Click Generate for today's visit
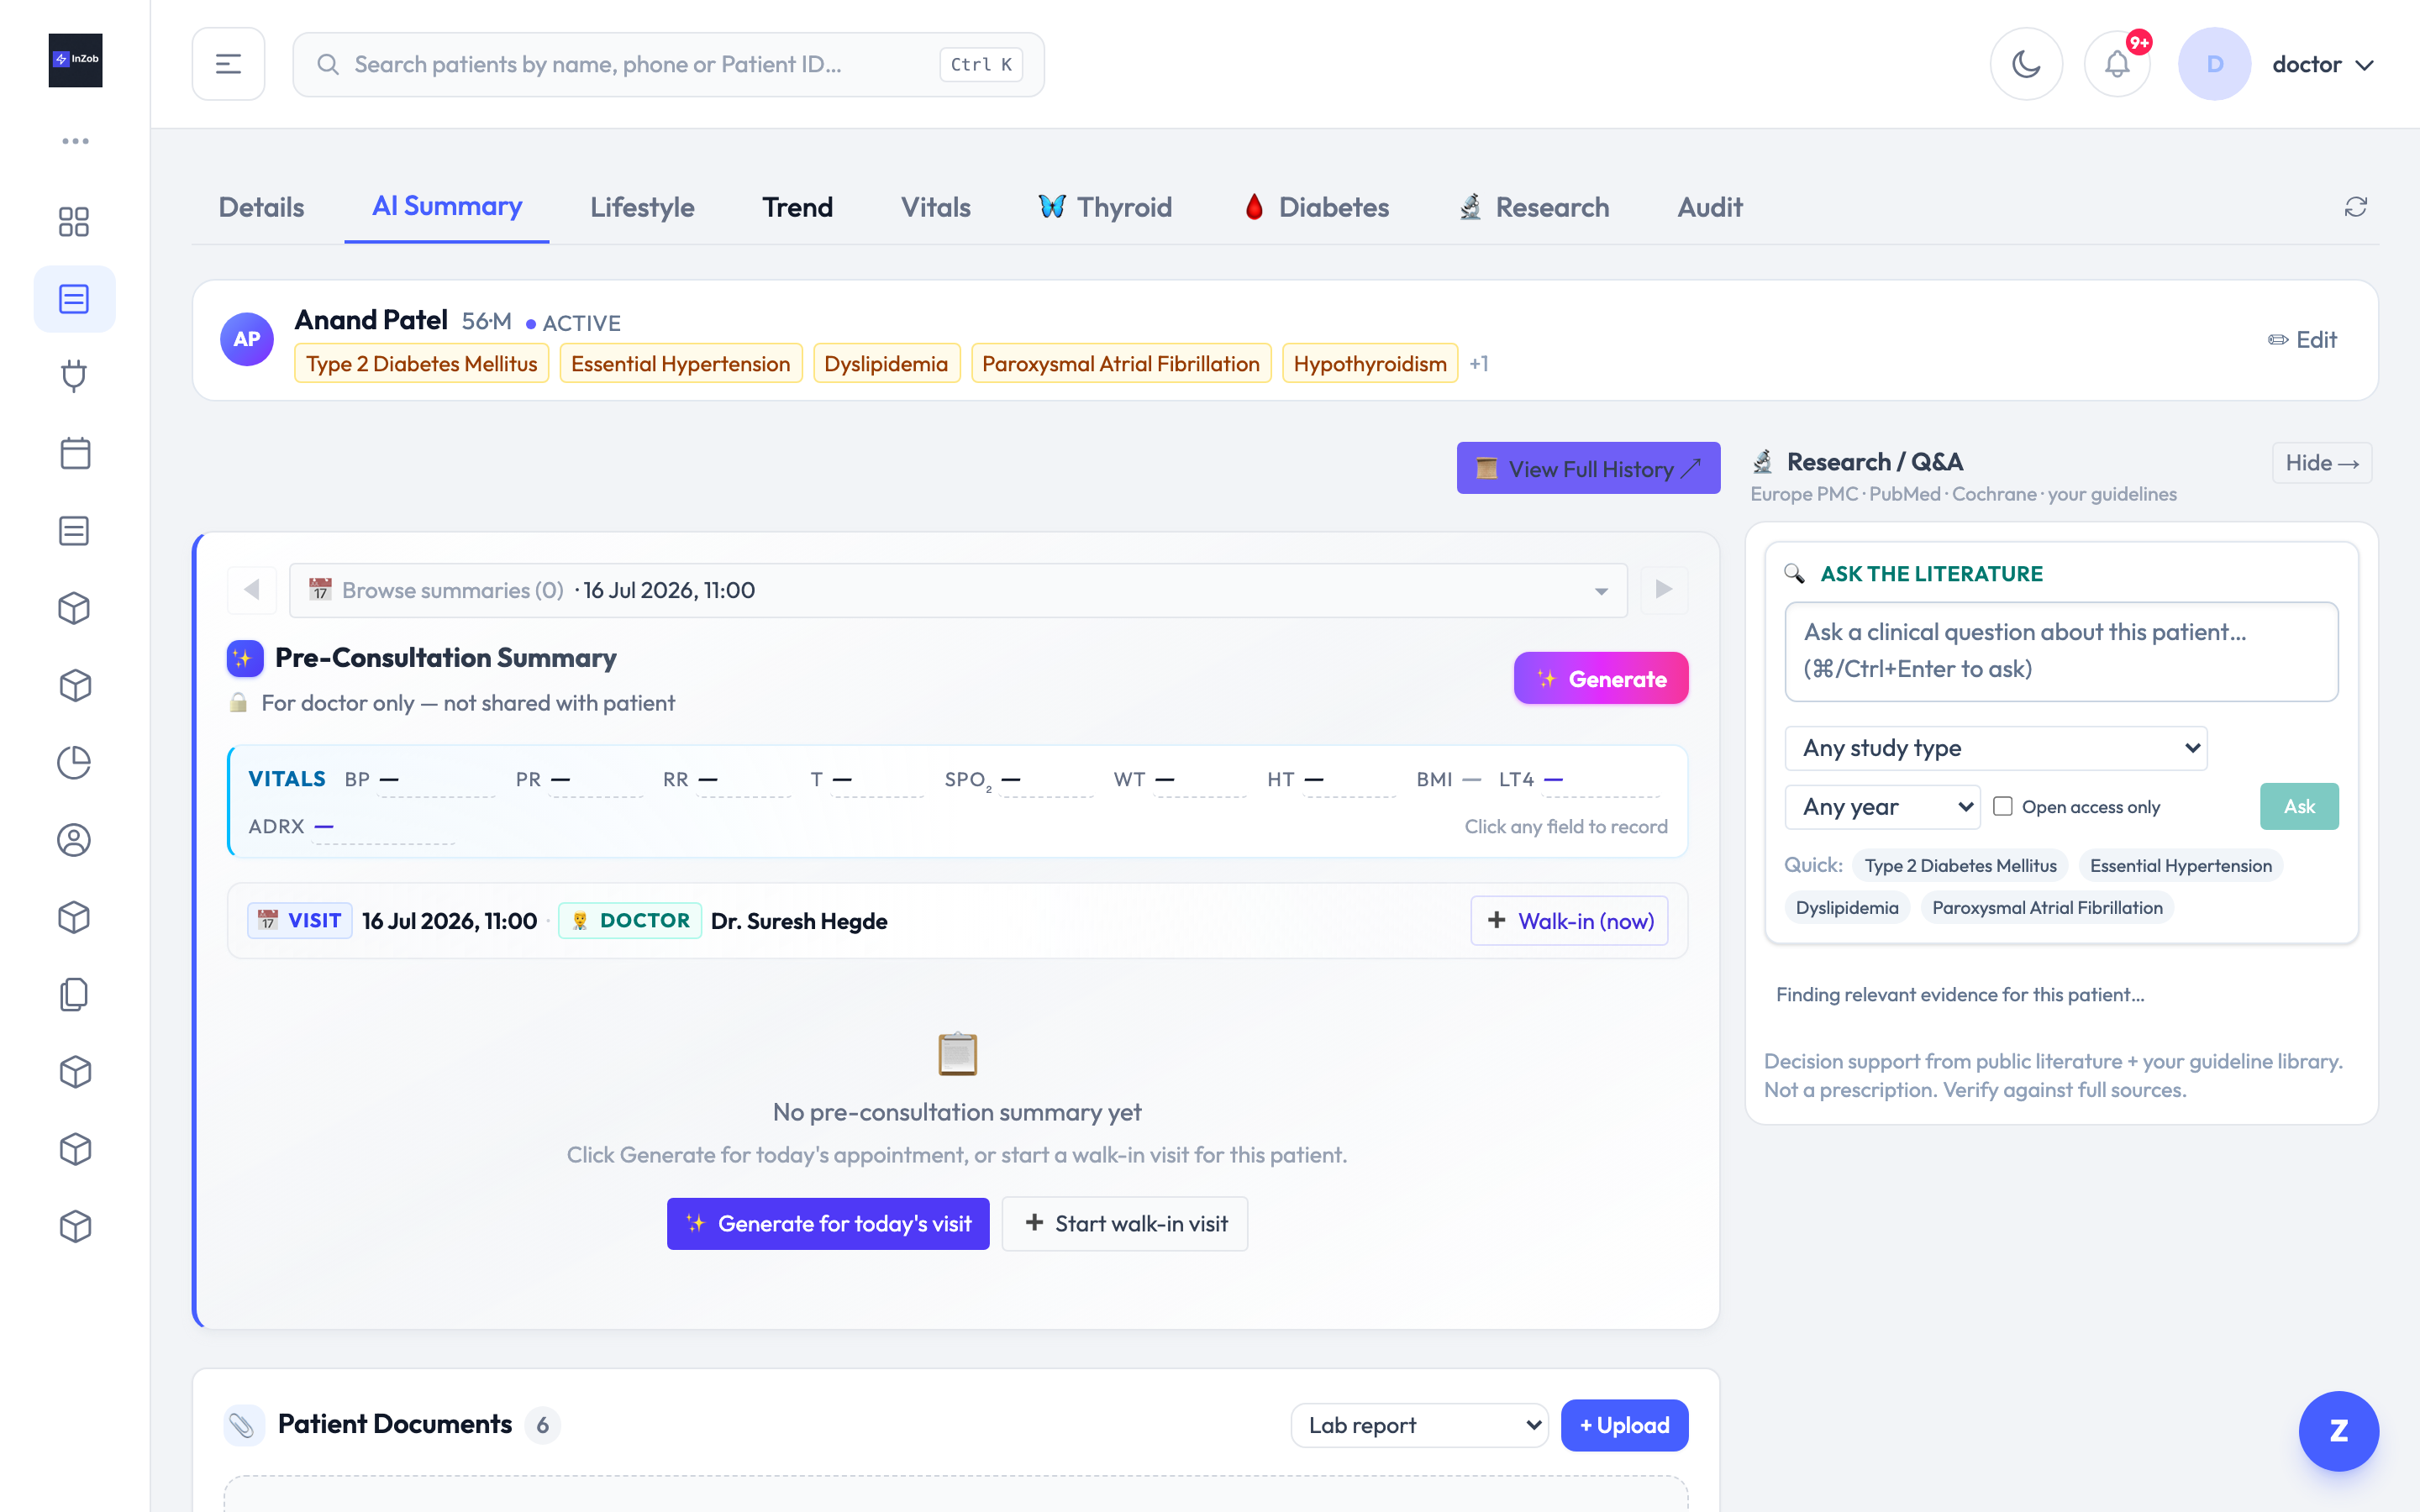 coord(828,1224)
